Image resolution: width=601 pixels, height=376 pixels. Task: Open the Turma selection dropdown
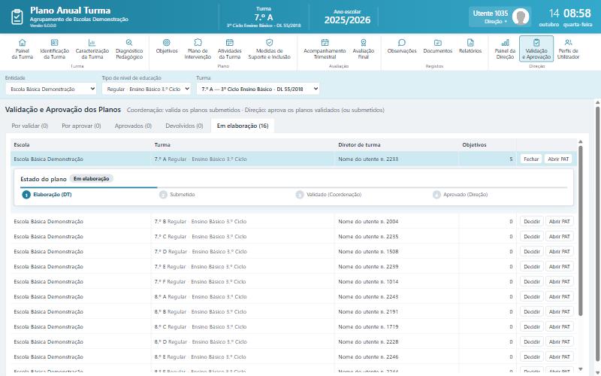coord(258,89)
